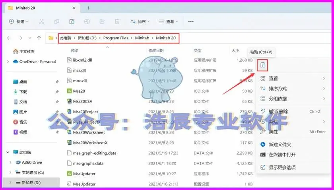Click 此电脑 in the address breadcrumb

[65, 38]
